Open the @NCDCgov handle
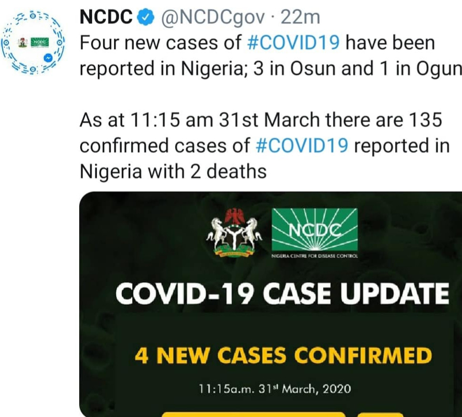The height and width of the screenshot is (417, 462). pos(213,18)
